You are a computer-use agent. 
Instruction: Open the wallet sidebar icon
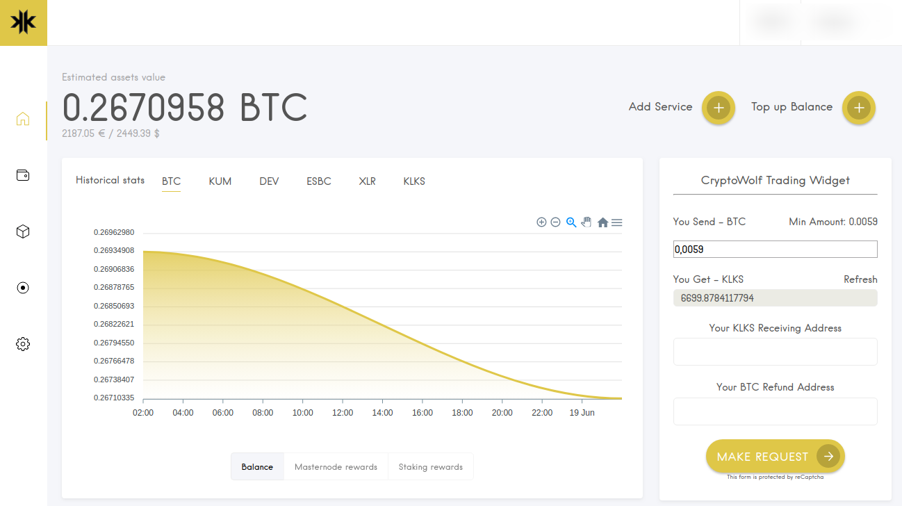23,175
